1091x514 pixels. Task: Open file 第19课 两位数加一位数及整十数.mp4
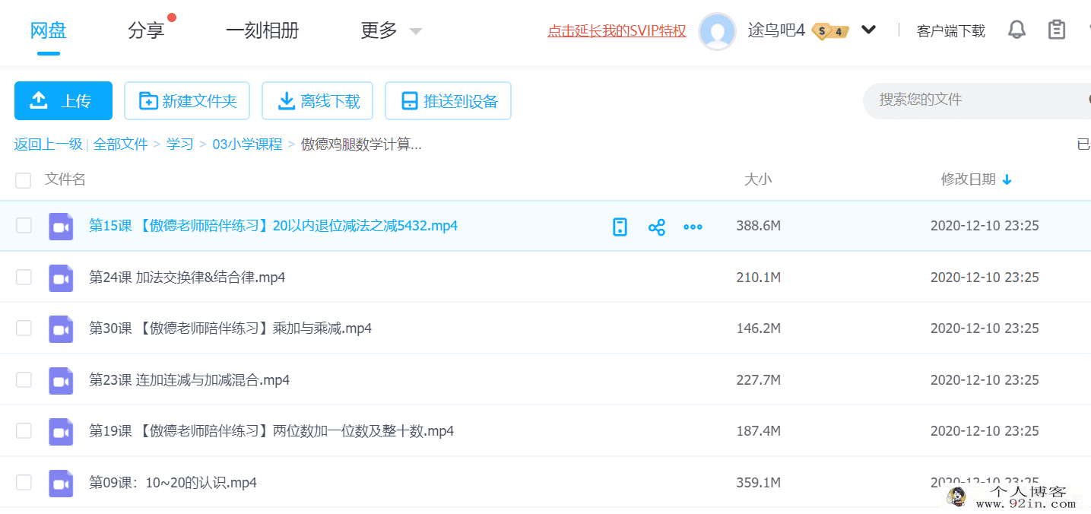point(271,431)
